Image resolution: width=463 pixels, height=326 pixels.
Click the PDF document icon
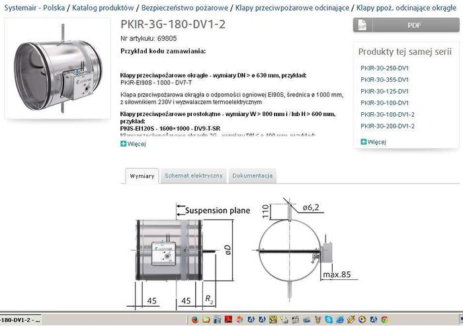tap(362, 25)
